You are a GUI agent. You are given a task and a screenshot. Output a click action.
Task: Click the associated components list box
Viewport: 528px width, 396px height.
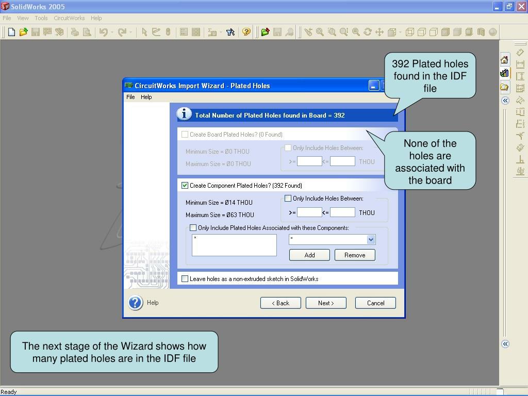[234, 245]
